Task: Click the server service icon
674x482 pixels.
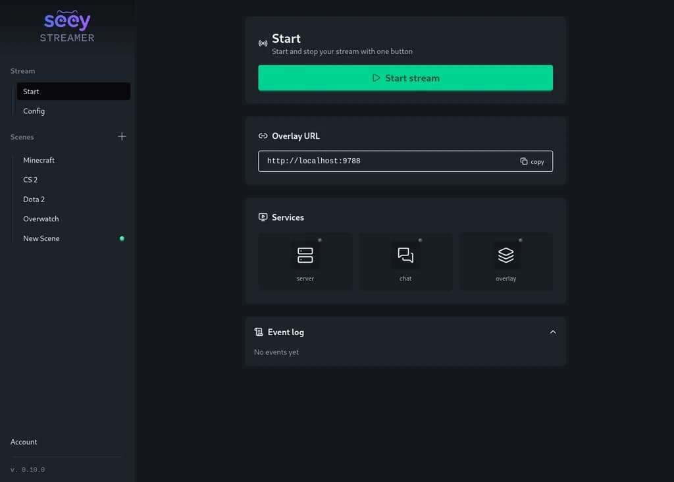Action: (x=305, y=255)
